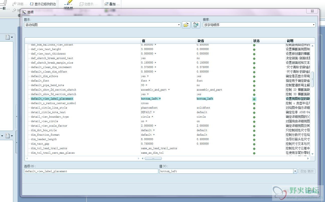This screenshot has width=325, height=202.
Task: Close the 选项 dialog with X
Action: click(x=312, y=11)
